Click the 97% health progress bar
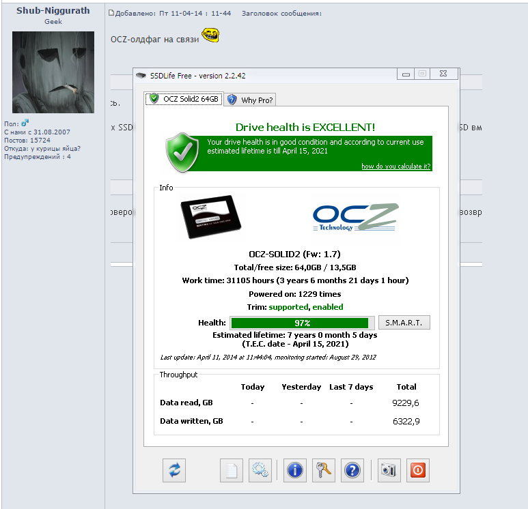The height and width of the screenshot is (509, 528). point(302,323)
